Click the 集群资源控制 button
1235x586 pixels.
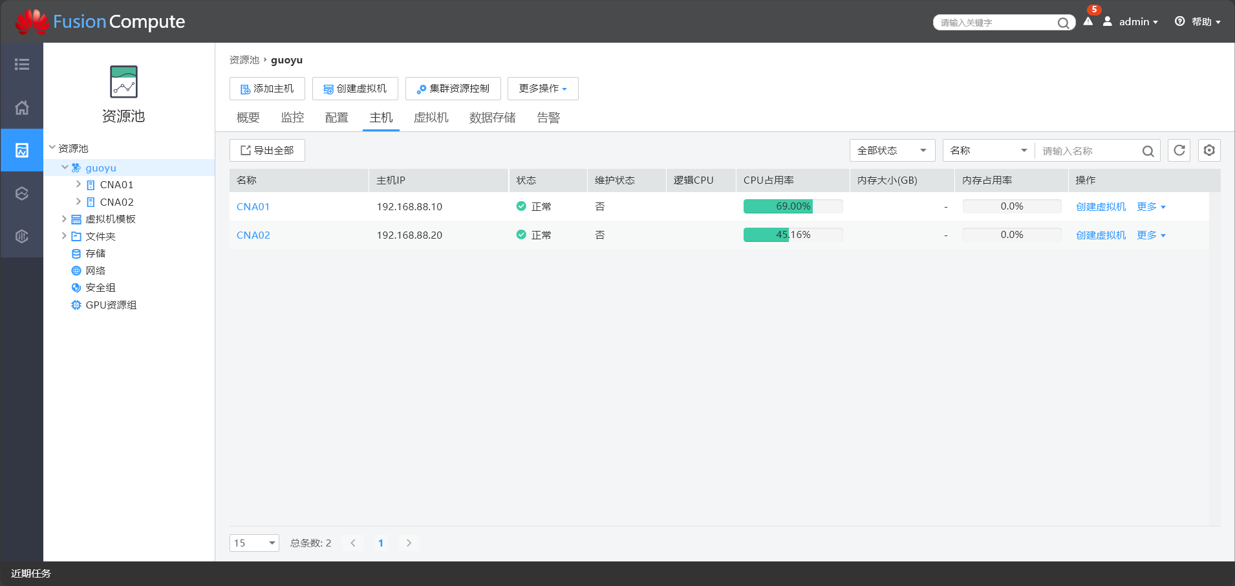pos(453,89)
